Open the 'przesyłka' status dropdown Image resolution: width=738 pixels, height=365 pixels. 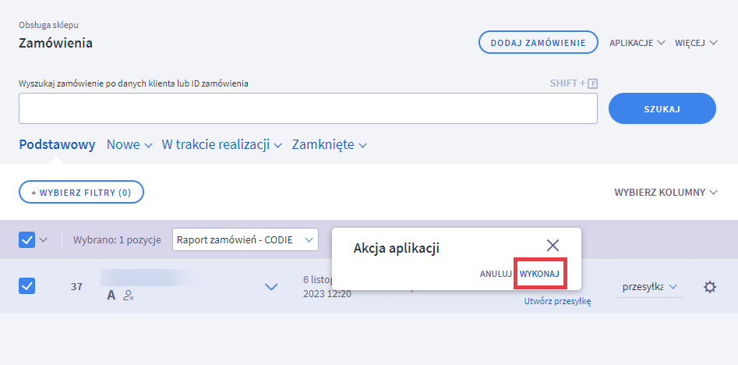pyautogui.click(x=649, y=287)
